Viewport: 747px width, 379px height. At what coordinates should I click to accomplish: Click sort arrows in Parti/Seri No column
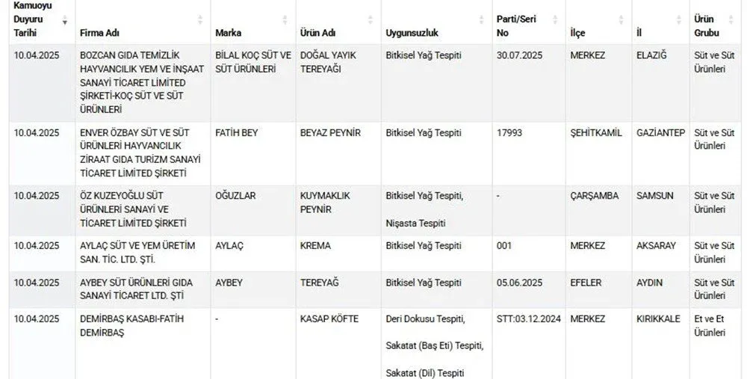point(555,20)
